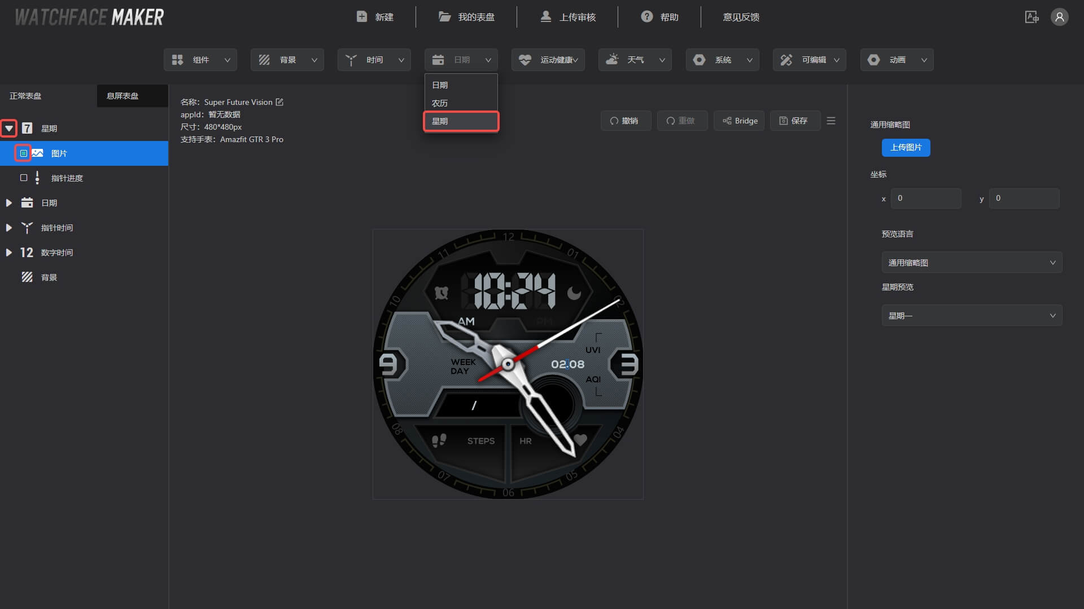1084x609 pixels.
Task: Click the 新建 plus icon
Action: (x=362, y=17)
